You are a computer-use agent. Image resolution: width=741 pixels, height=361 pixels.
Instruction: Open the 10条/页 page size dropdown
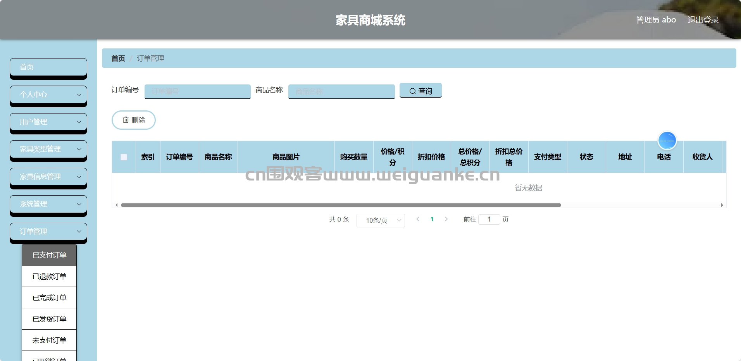[381, 220]
